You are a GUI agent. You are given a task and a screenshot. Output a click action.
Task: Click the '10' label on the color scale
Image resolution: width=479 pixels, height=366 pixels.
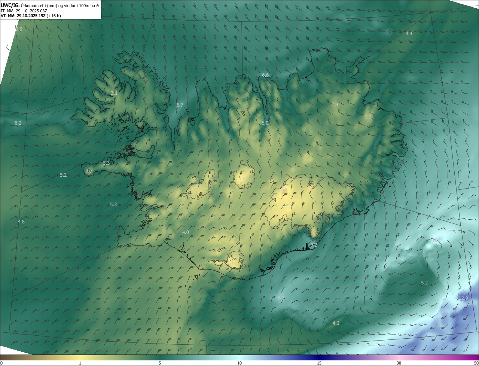[239, 363]
